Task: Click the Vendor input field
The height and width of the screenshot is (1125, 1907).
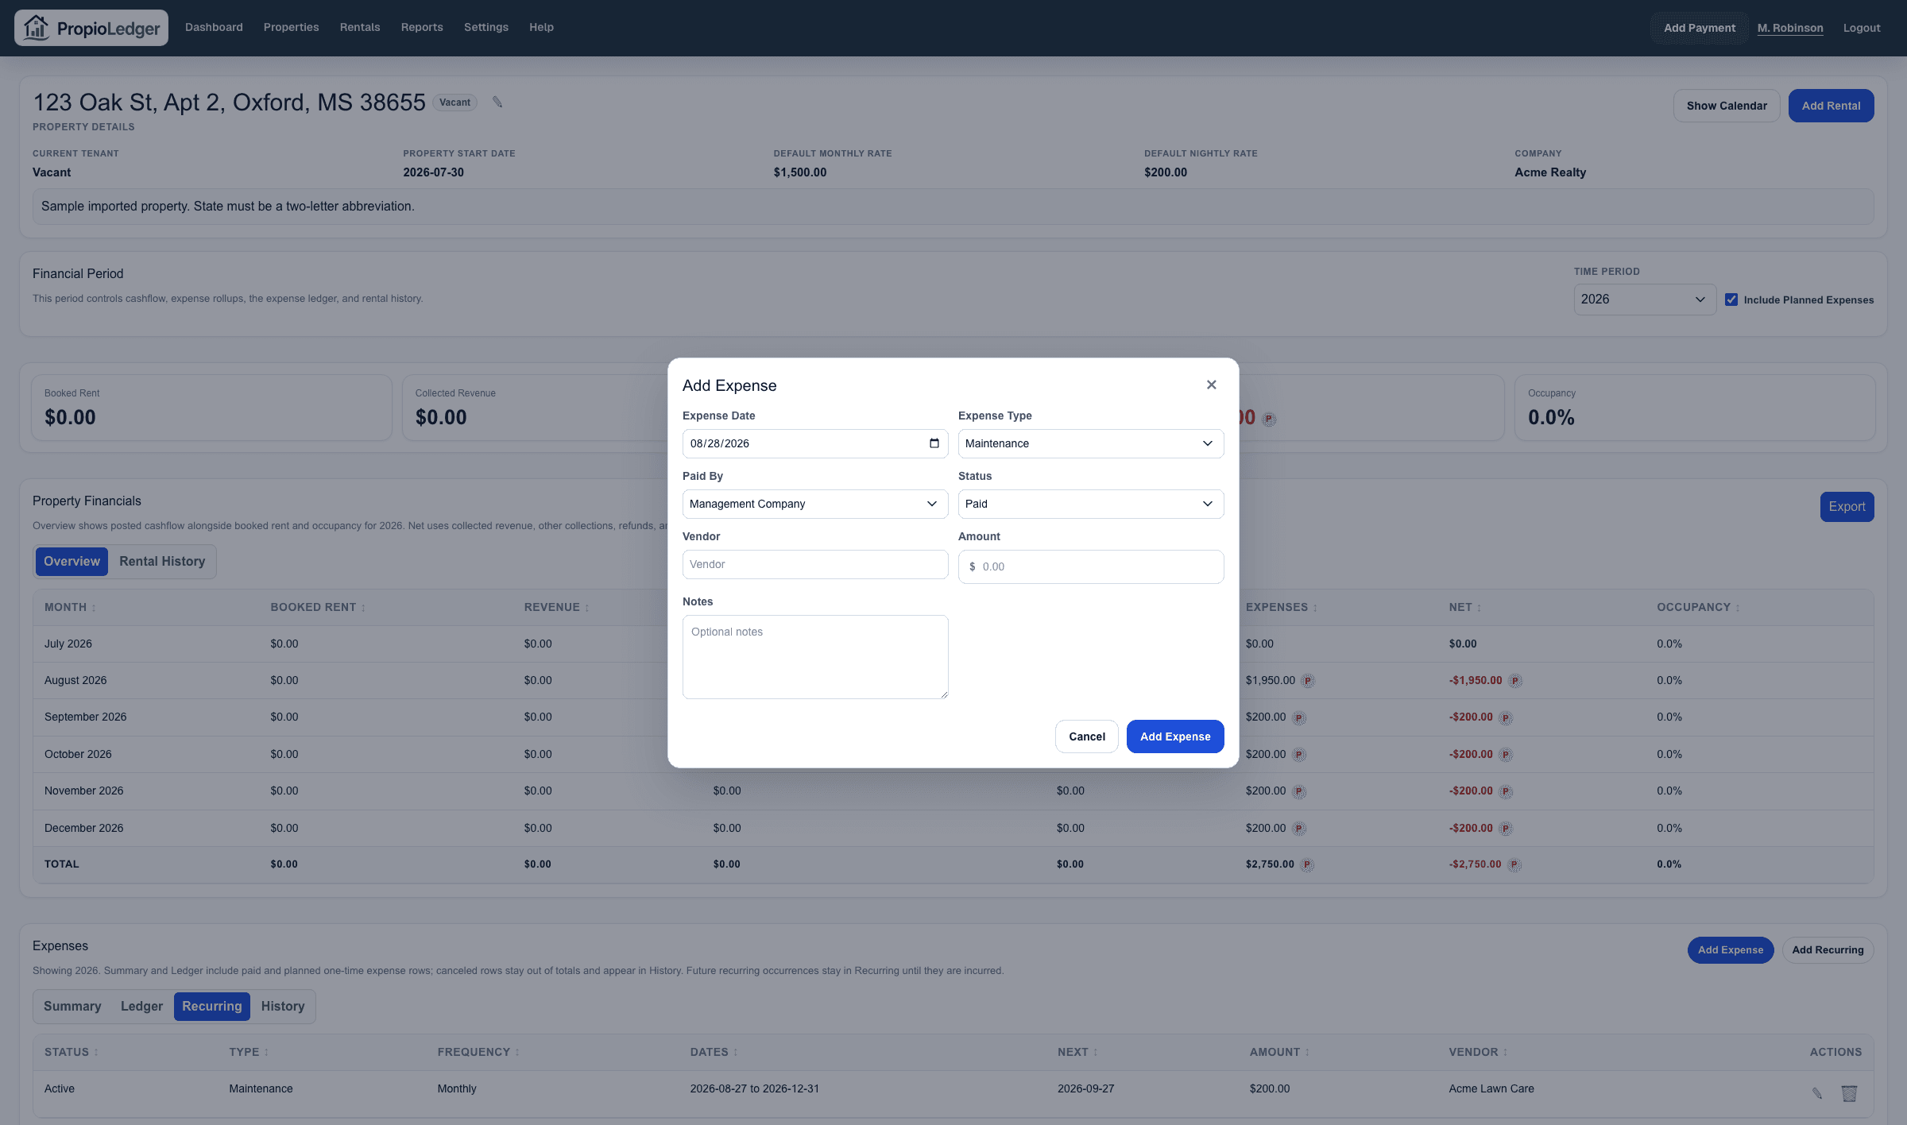Action: coord(815,564)
